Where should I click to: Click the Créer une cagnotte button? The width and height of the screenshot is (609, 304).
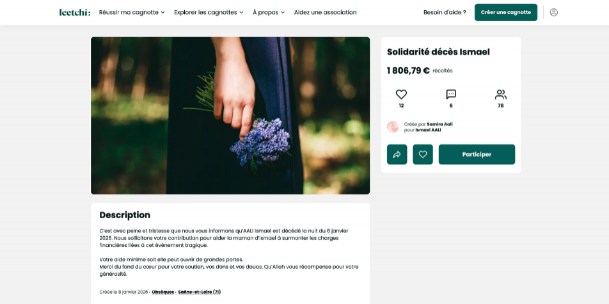505,12
